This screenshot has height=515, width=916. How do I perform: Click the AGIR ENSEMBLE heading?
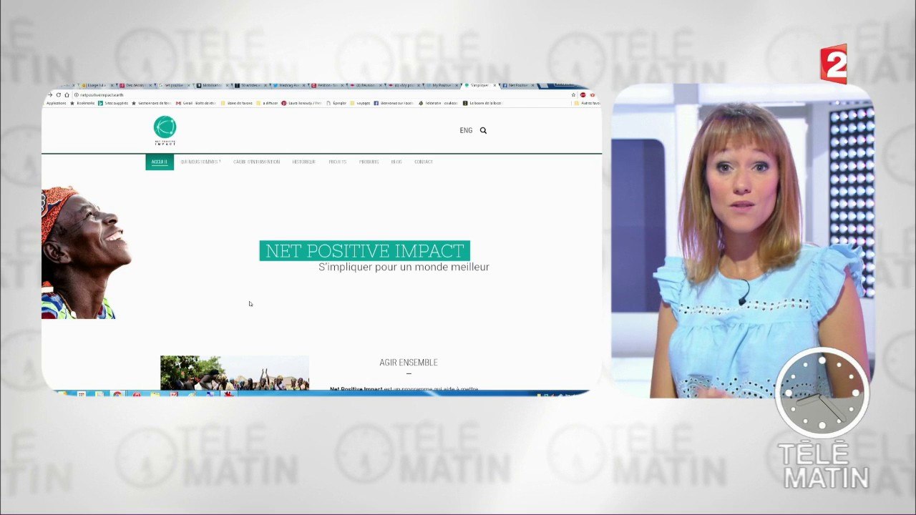click(409, 363)
